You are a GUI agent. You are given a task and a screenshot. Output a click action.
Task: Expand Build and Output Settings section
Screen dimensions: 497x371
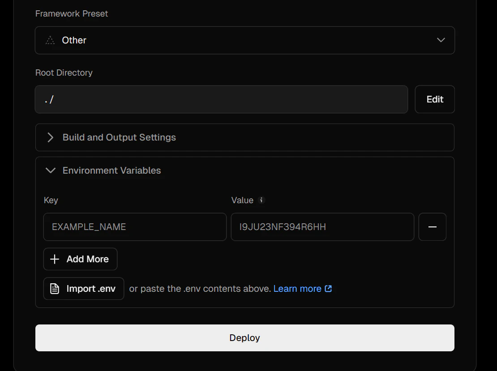[x=245, y=137]
